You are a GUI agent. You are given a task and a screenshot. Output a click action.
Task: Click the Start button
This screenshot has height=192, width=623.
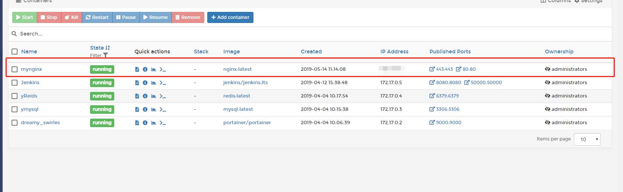25,17
